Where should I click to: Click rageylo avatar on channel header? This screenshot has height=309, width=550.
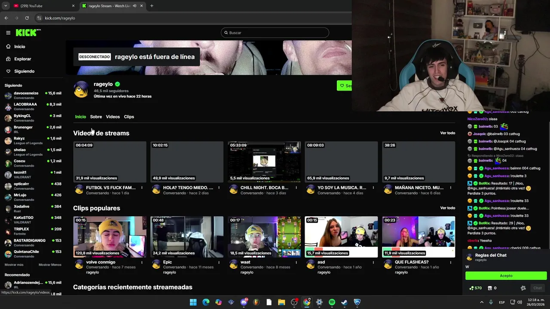(x=81, y=89)
